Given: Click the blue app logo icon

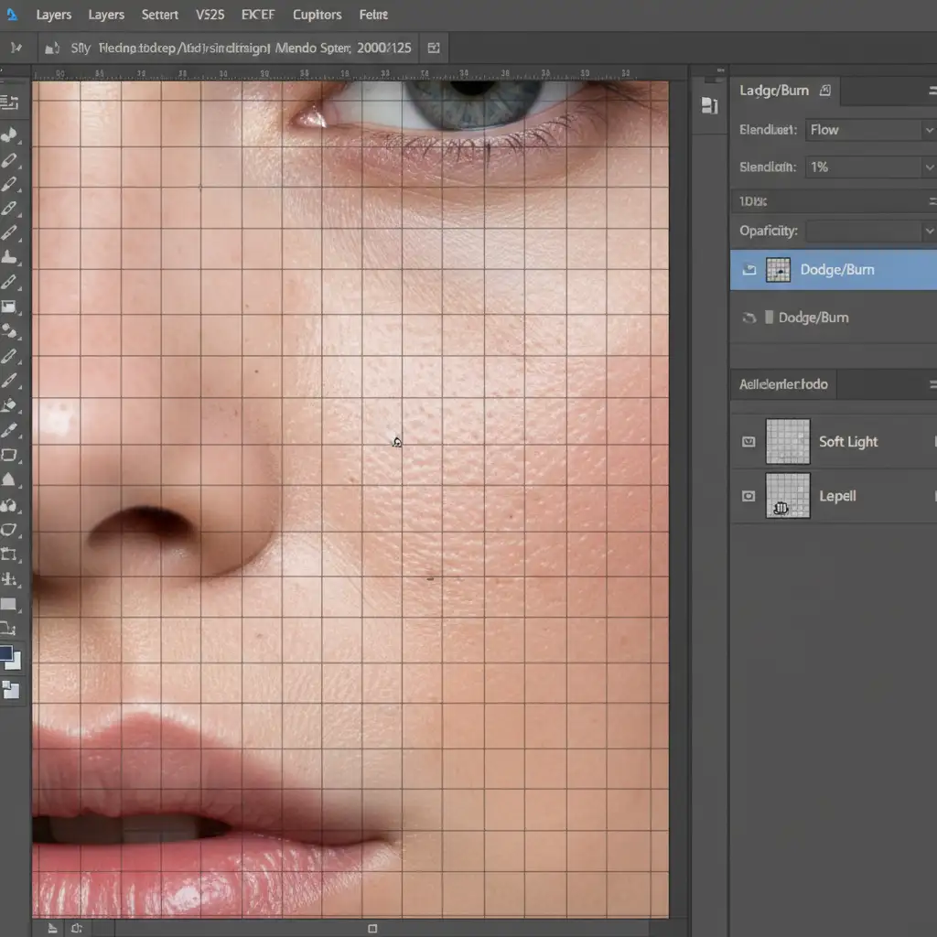Looking at the screenshot, I should tap(12, 15).
